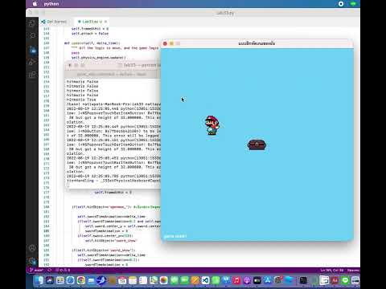Open Apple TV from the Dock
Image resolution: width=386 pixels, height=289 pixels.
[257, 280]
